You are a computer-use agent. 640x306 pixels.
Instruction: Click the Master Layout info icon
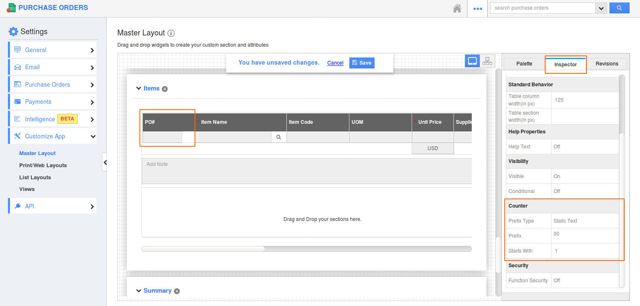171,33
